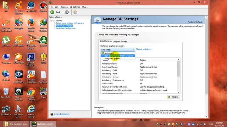Switch to the Program Settings tab
Viewport: 227px width, 127px height.
[120, 42]
